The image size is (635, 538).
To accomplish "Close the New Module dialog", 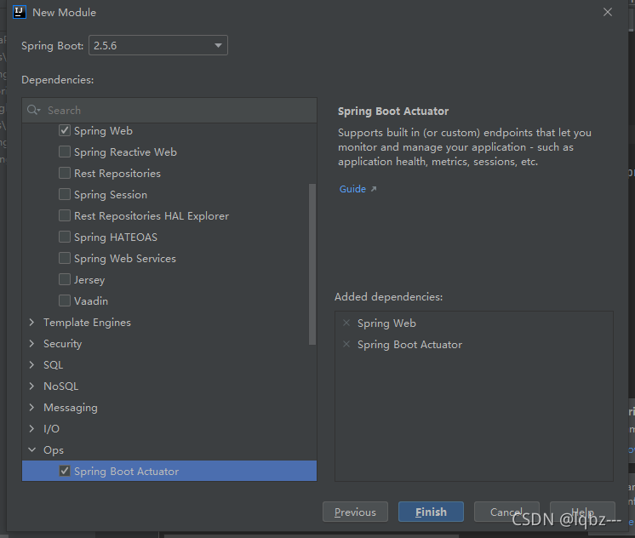I will tap(608, 12).
